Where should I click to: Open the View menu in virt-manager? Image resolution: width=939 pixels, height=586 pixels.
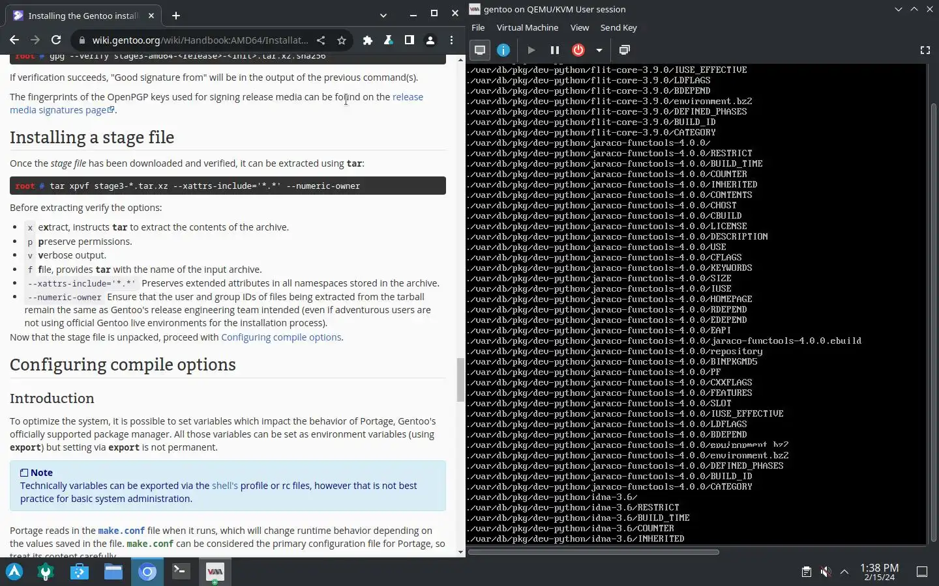tap(579, 27)
